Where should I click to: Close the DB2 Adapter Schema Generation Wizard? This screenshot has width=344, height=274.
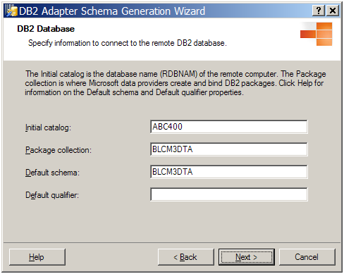click(x=333, y=11)
